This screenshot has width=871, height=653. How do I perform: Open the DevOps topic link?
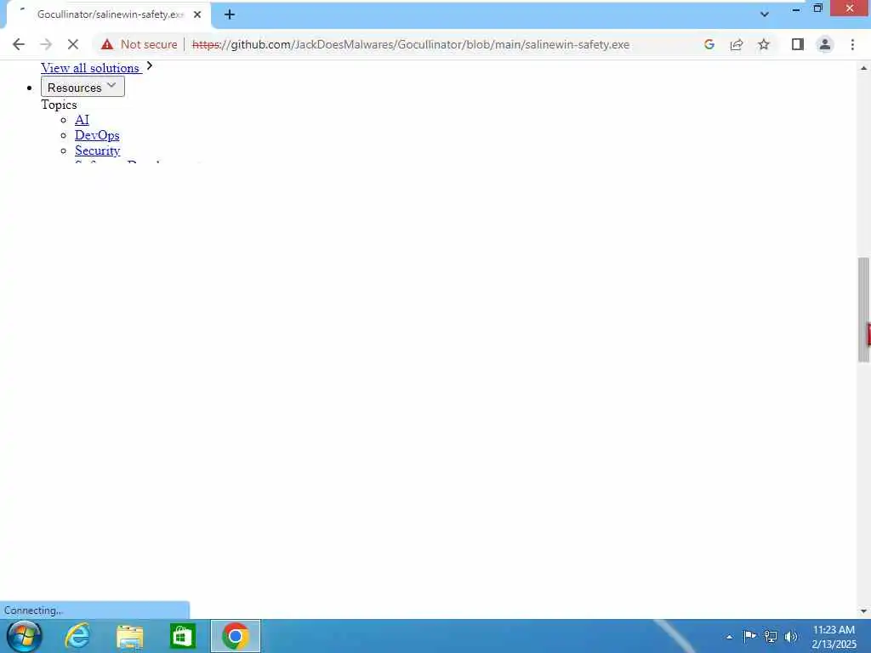97,135
